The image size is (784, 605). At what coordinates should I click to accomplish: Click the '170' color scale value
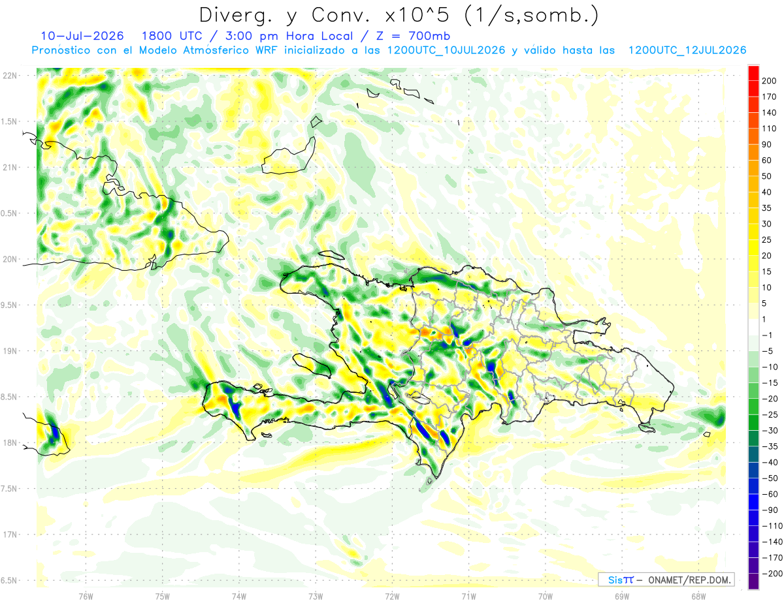point(769,97)
